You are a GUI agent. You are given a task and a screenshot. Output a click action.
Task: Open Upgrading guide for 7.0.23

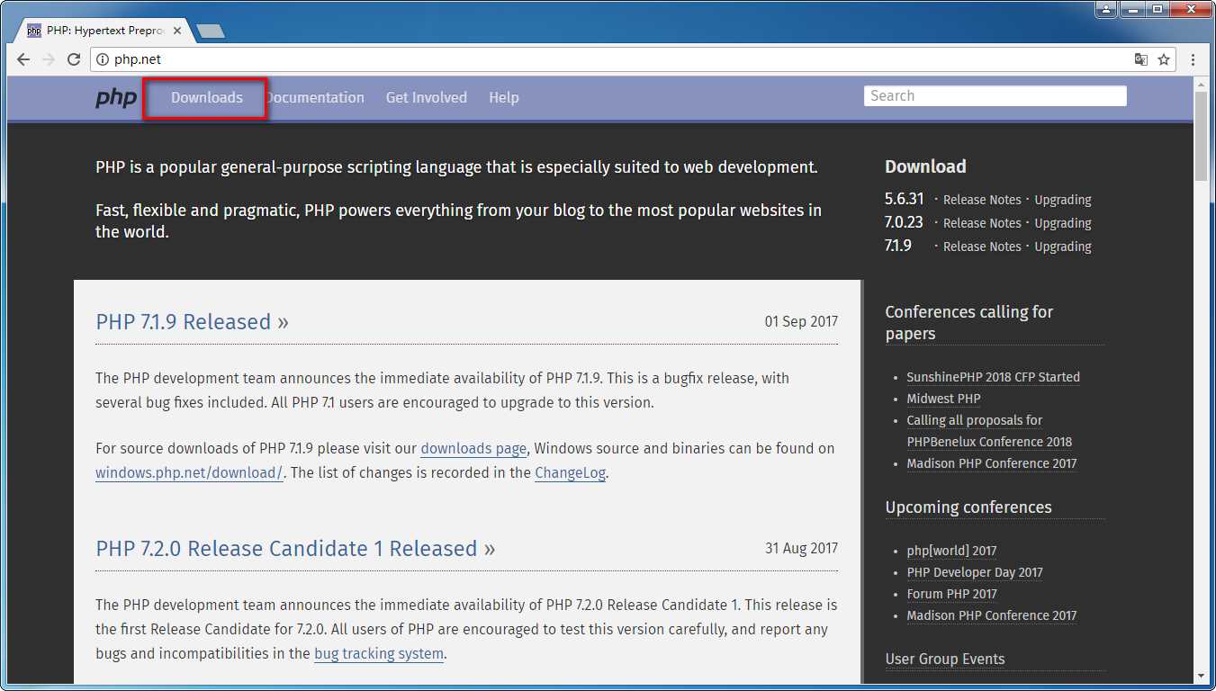click(1063, 223)
